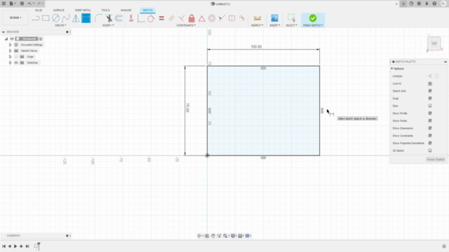Switch to the SKETCH tab

(x=148, y=10)
